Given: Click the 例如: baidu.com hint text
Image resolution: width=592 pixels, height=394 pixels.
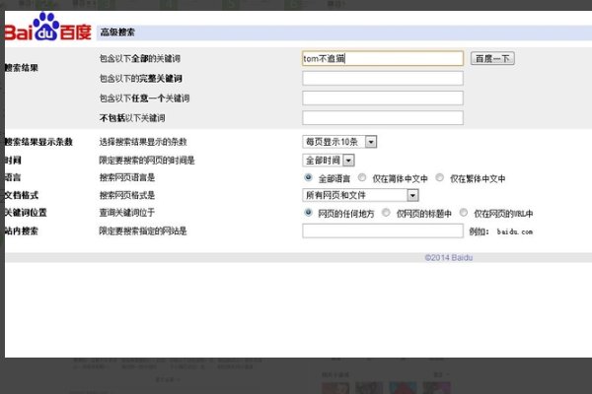Looking at the screenshot, I should [500, 231].
